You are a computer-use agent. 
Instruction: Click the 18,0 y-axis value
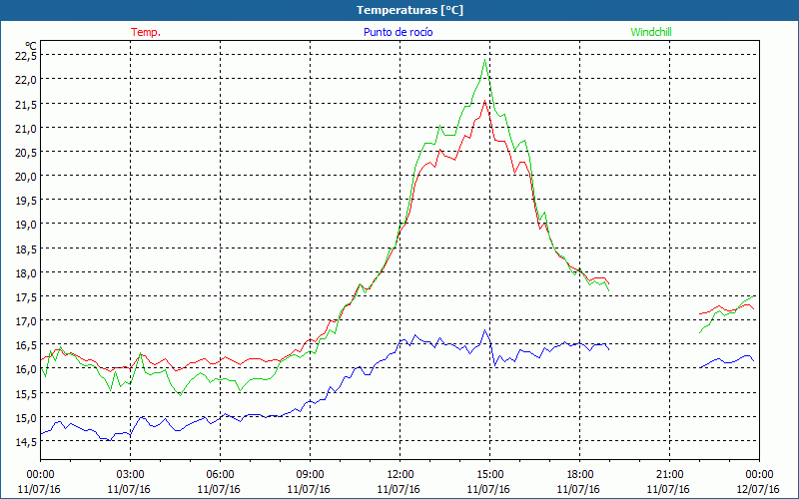point(27,272)
